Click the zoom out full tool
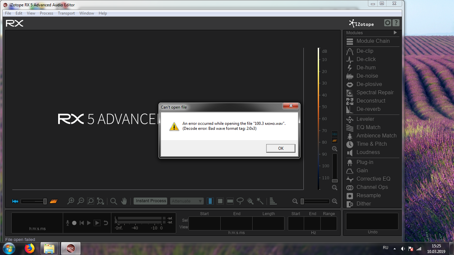 click(x=100, y=201)
